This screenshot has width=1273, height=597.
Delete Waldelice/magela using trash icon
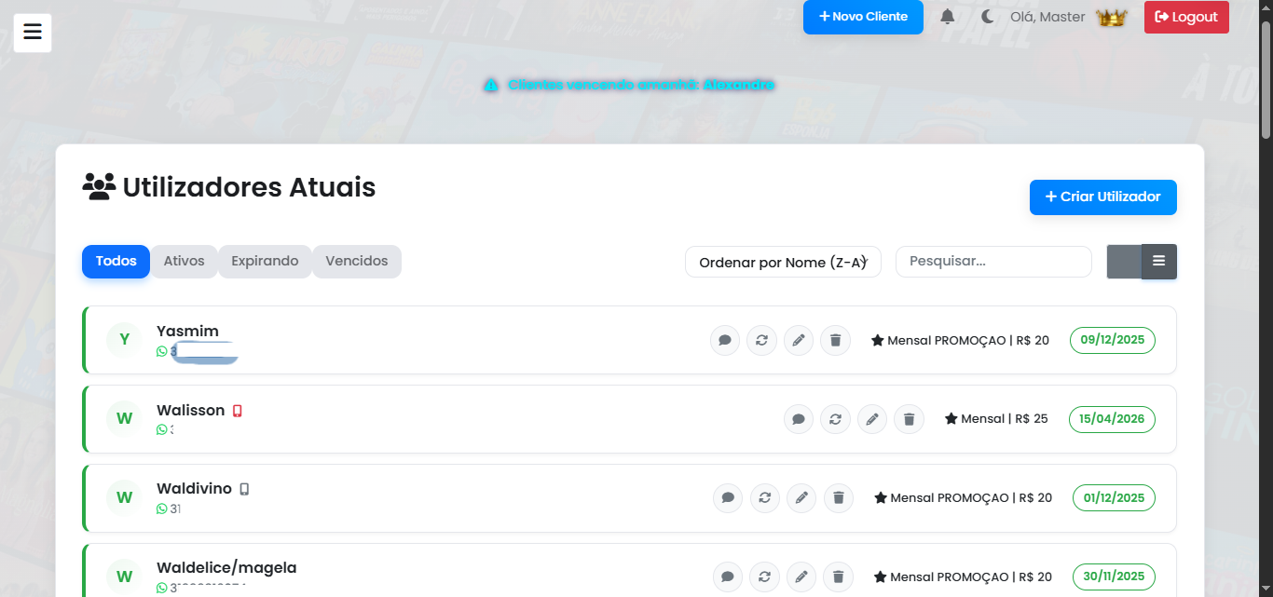click(x=838, y=577)
